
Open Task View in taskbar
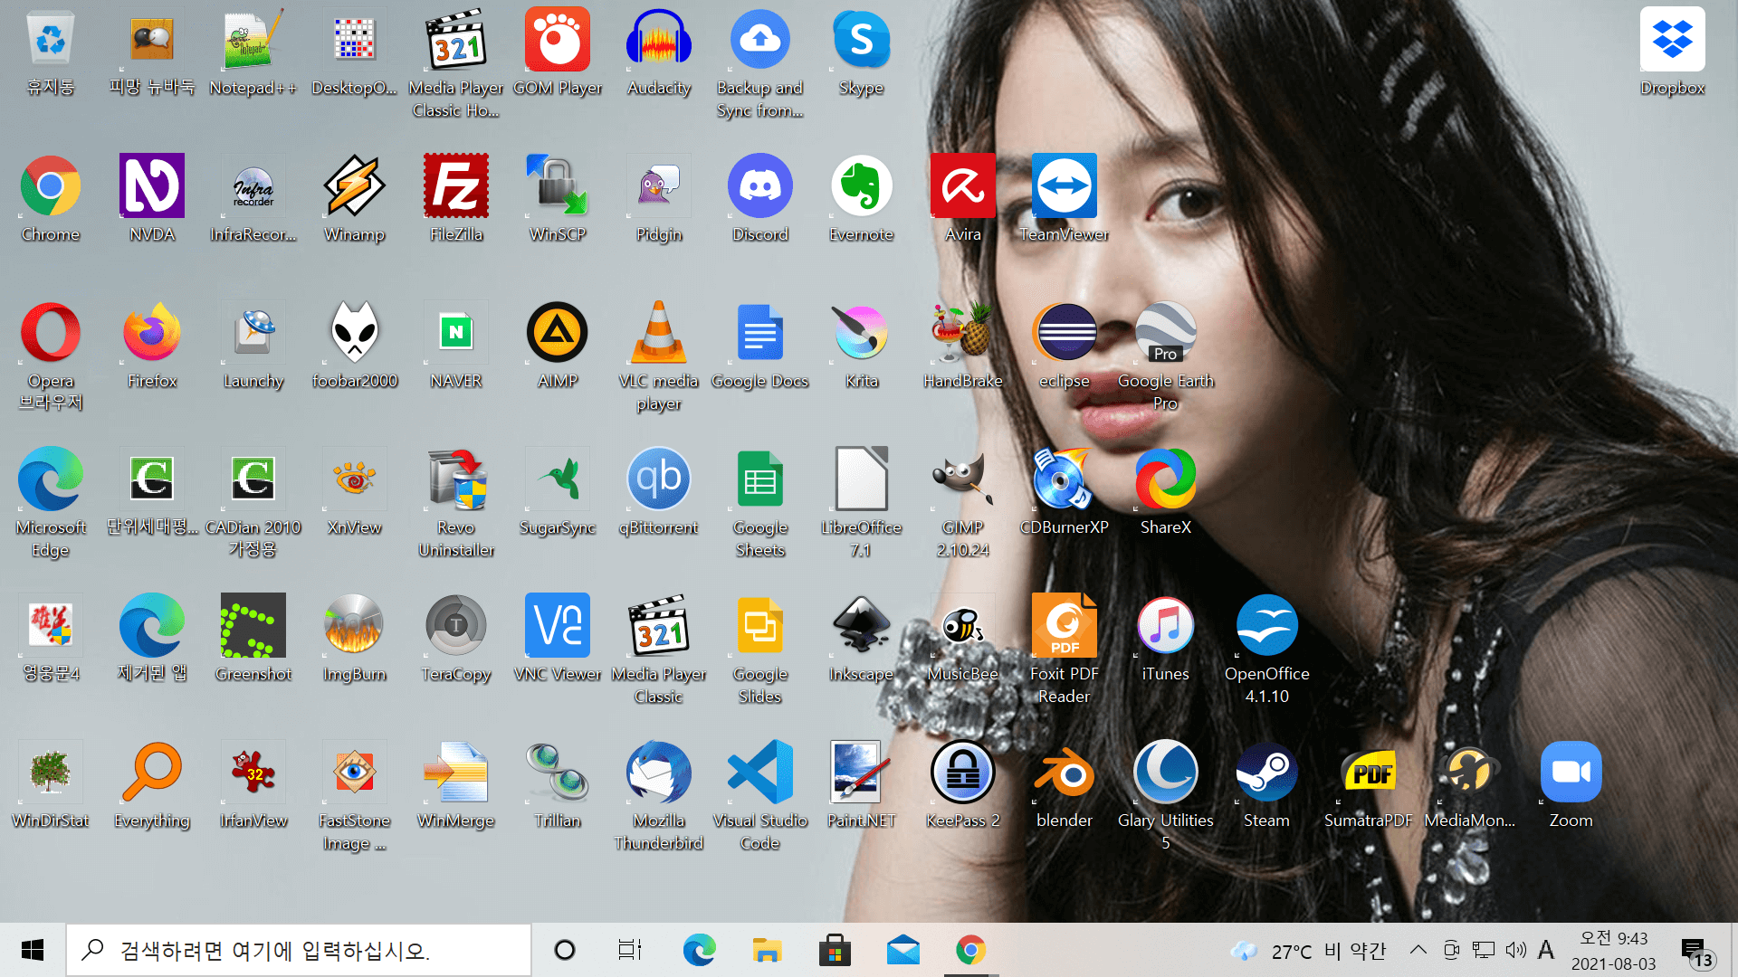[x=630, y=950]
